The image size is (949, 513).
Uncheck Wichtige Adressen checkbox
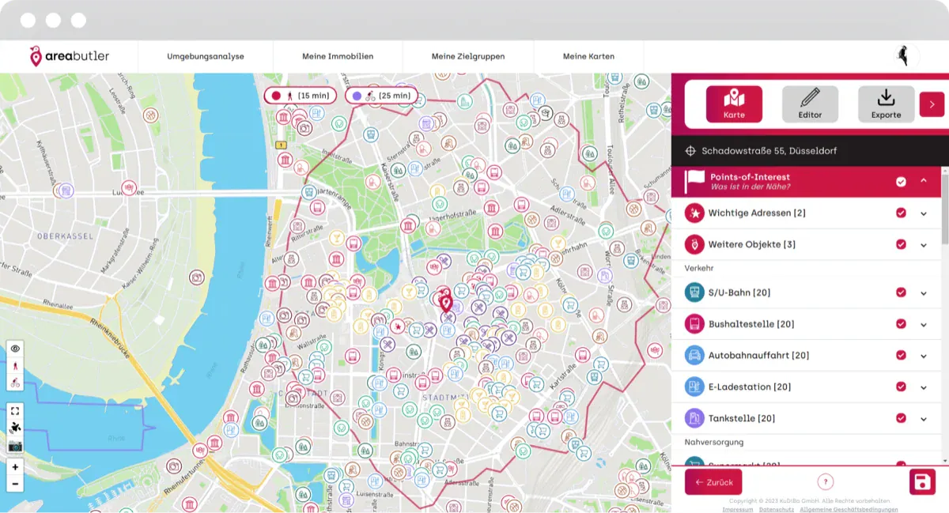point(901,213)
